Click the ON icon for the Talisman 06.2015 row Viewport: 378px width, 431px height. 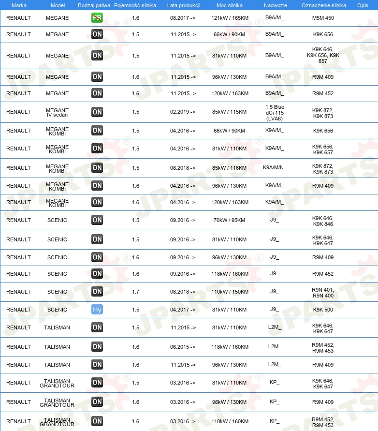[x=97, y=347]
